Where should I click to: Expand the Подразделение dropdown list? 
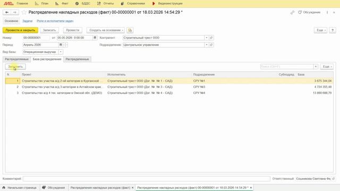coord(207,45)
